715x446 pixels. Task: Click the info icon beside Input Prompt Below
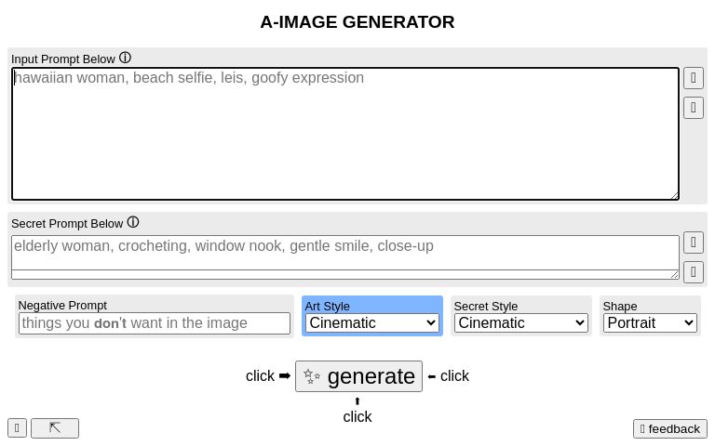coord(125,59)
